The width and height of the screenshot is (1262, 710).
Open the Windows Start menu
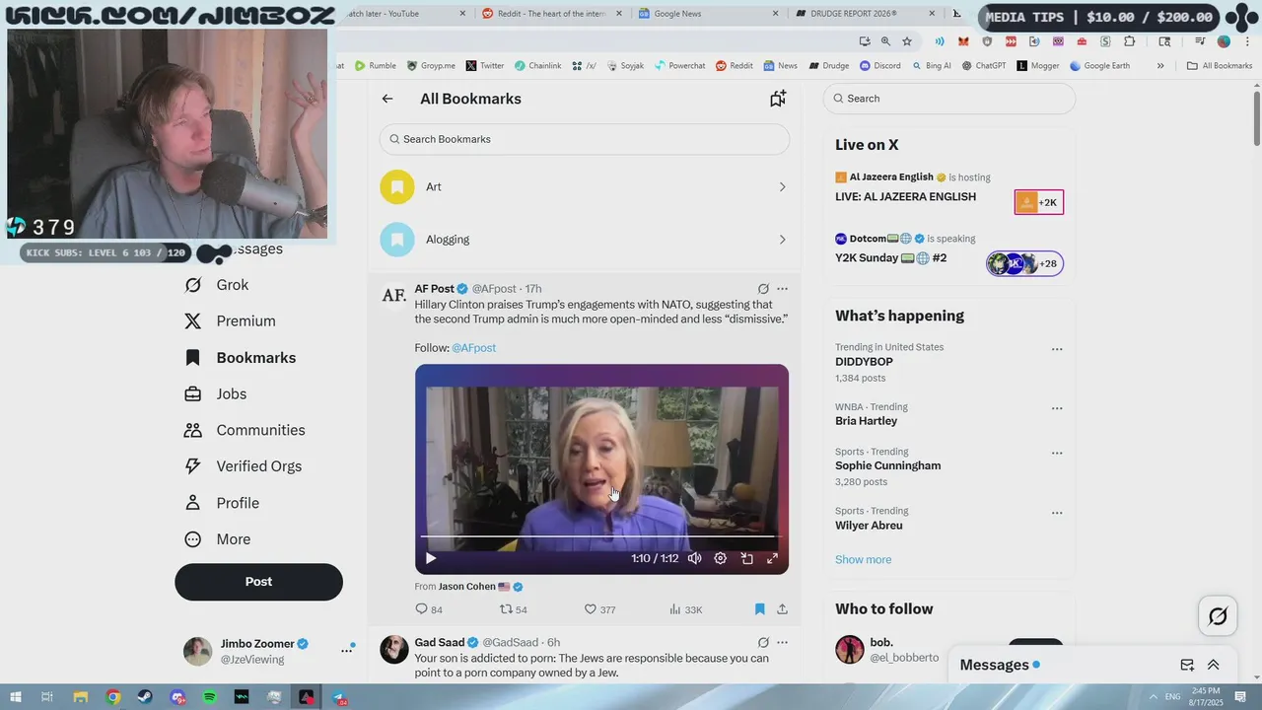tap(16, 697)
